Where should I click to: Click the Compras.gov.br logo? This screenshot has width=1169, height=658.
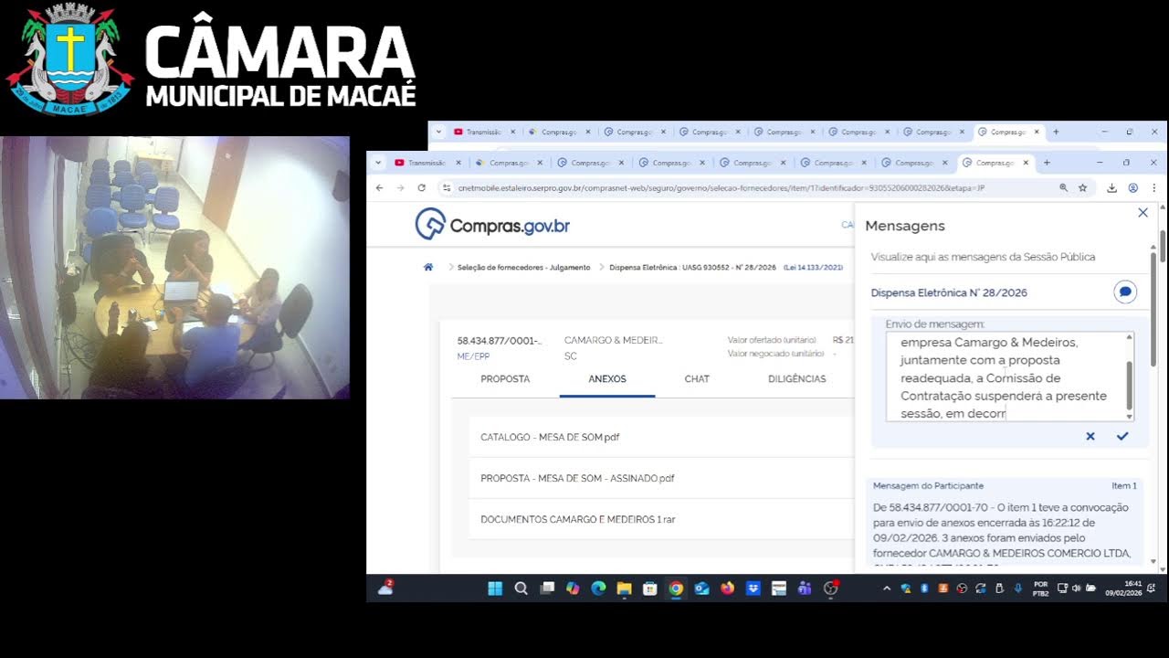point(492,225)
